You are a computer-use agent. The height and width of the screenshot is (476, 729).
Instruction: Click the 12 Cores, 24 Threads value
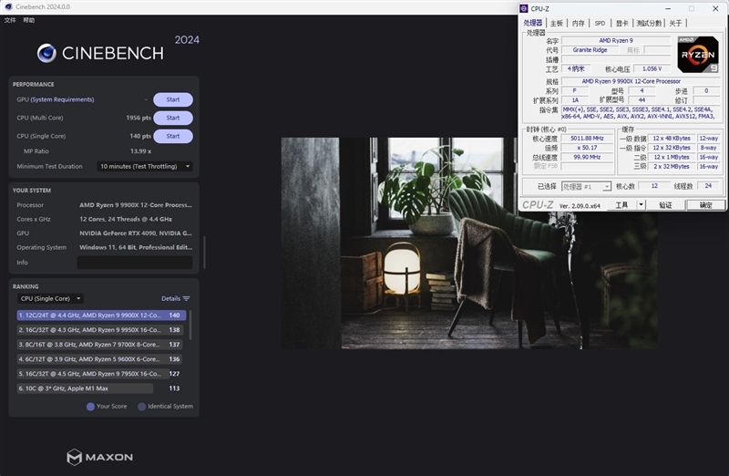[126, 219]
